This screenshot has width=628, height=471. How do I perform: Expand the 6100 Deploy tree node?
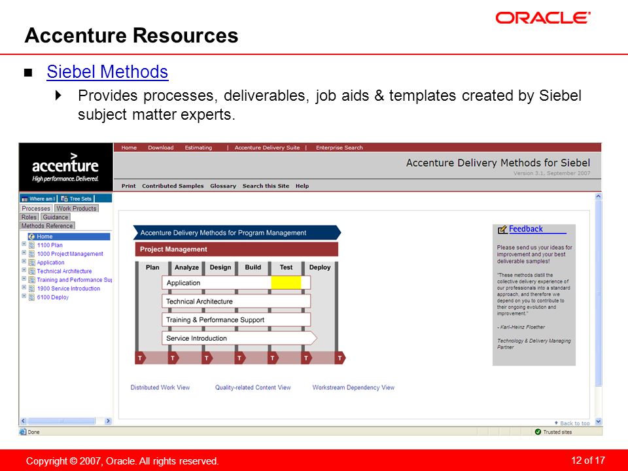click(24, 296)
